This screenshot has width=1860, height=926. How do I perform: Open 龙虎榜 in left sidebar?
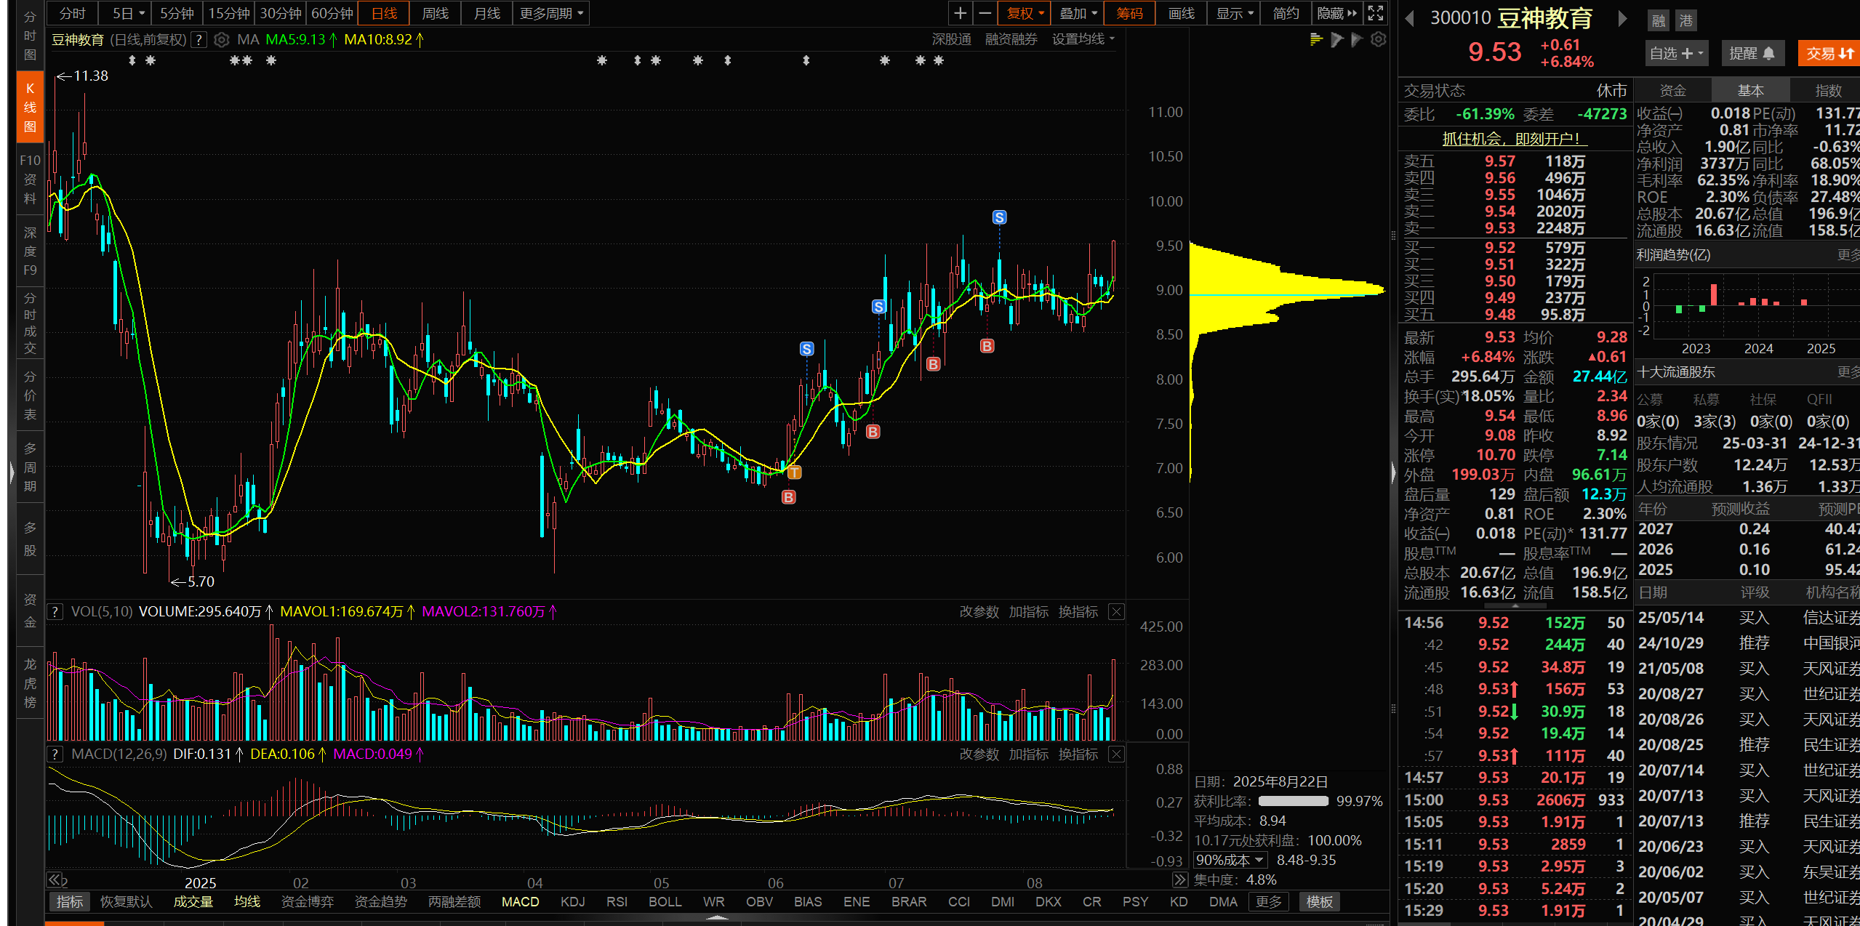[30, 683]
